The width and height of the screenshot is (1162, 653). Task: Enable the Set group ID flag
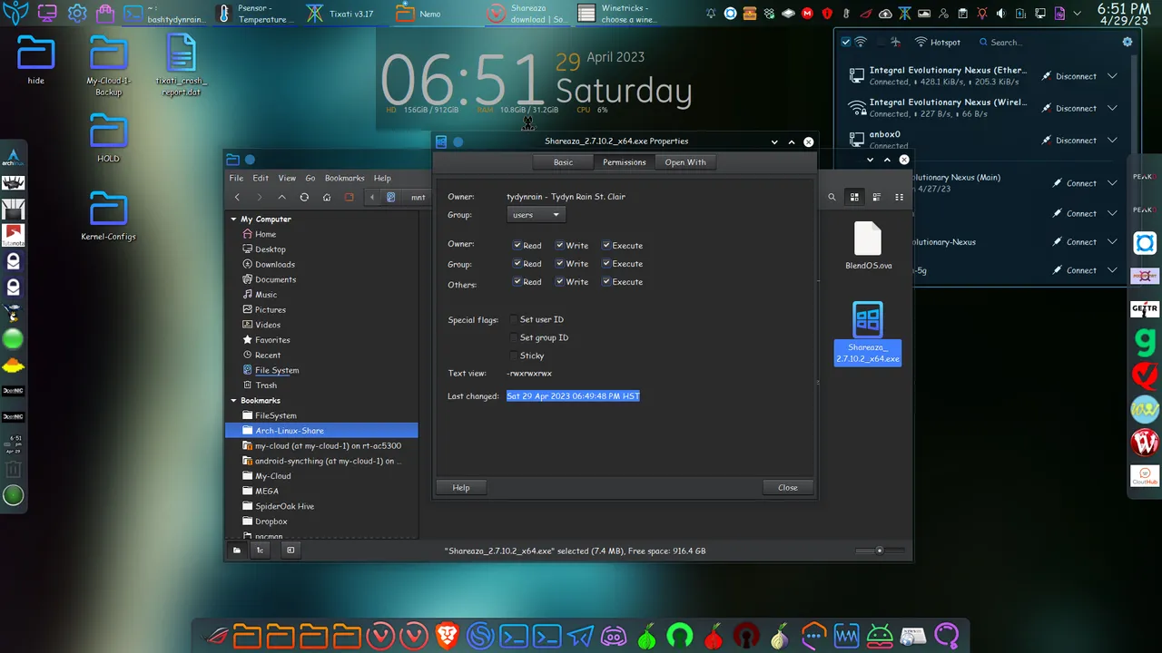coord(514,337)
